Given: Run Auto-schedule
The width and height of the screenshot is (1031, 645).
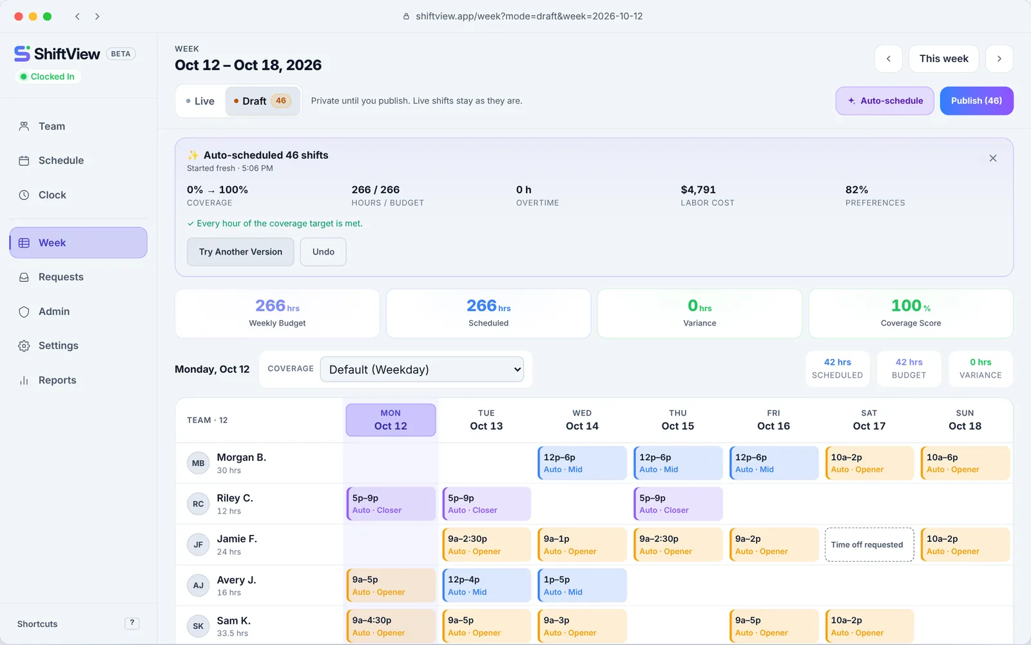Looking at the screenshot, I should tap(885, 101).
